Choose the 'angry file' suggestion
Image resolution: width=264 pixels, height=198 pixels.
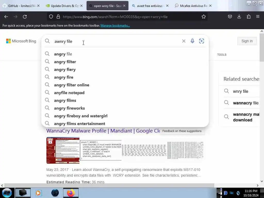point(125,54)
